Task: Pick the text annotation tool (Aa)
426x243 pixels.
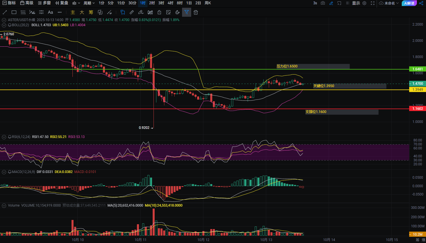Action: coord(51,12)
